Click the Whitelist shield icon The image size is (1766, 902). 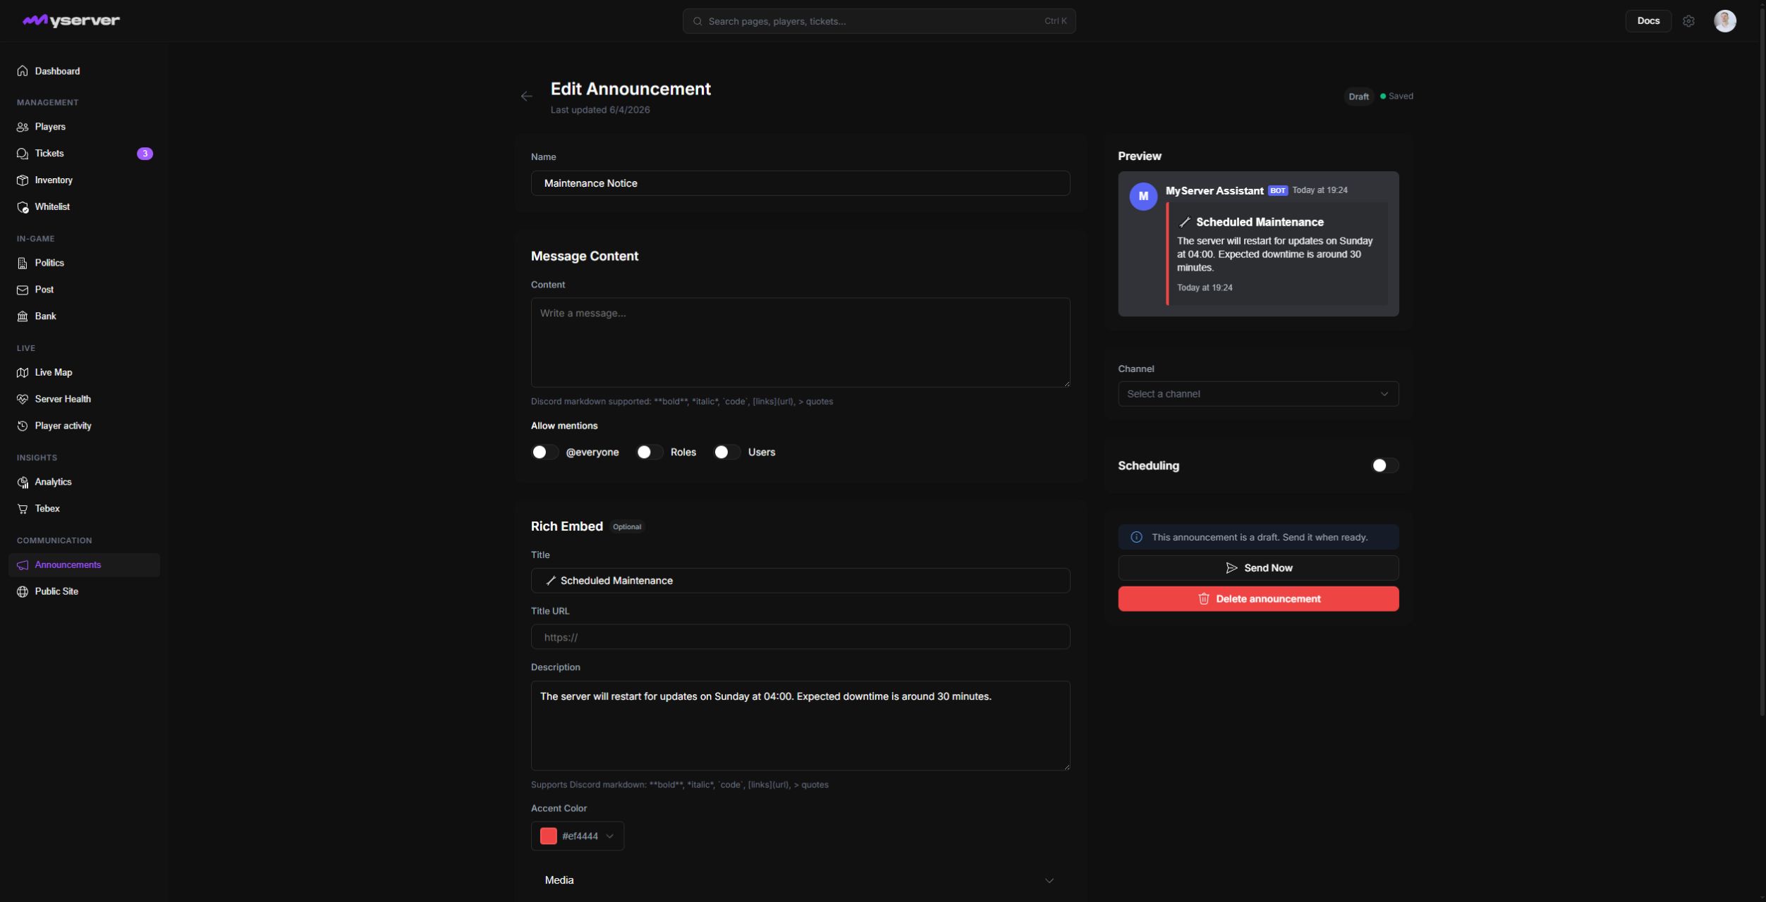click(x=23, y=207)
